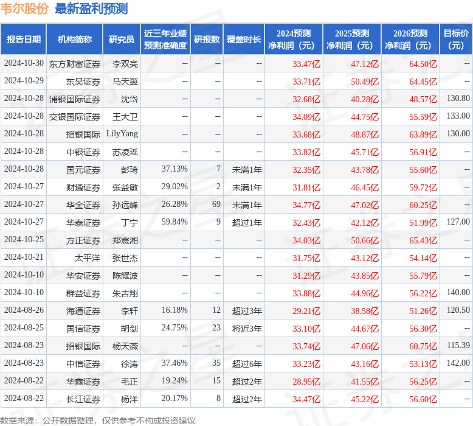Click the 最新盈利预测 title text

[91, 9]
